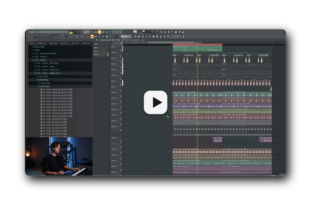Move the small horizontal slider in hint bar row
This screenshot has height=205, width=311.
pos(80,36)
